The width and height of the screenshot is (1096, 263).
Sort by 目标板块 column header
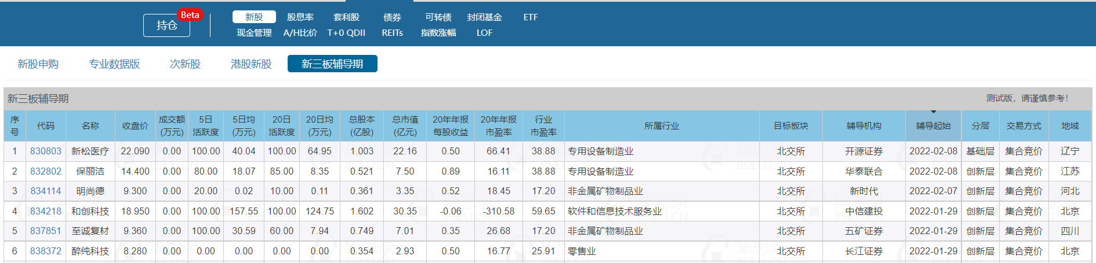tap(791, 126)
